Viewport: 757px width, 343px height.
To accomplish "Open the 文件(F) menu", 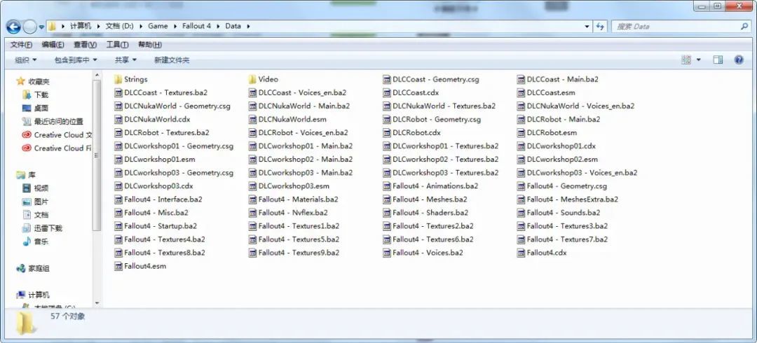I will tap(21, 44).
